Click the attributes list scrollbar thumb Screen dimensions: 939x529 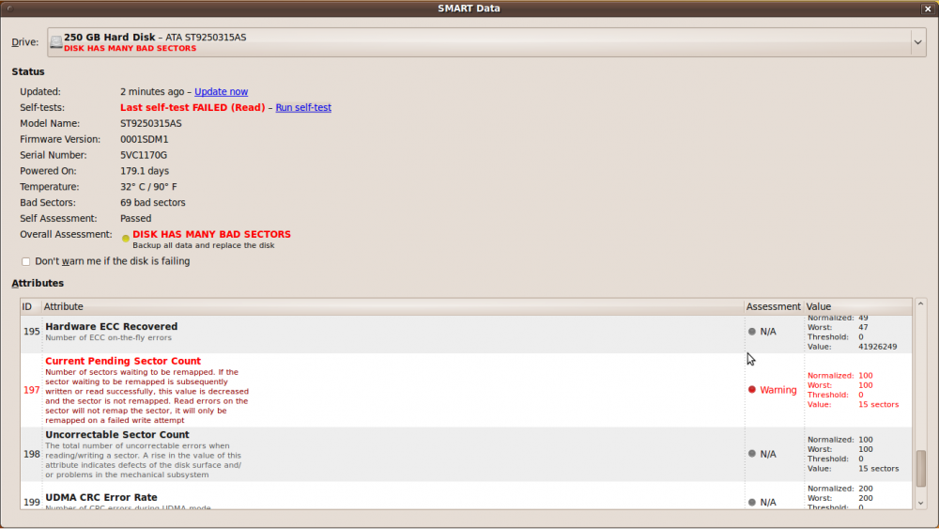(920, 469)
